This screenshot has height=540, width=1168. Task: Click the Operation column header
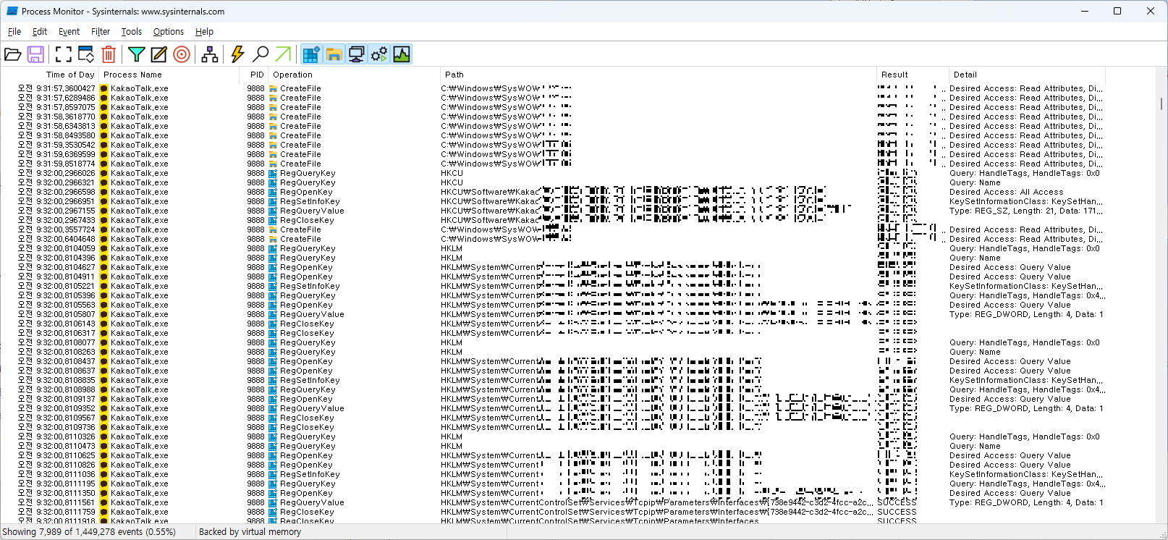tap(354, 75)
